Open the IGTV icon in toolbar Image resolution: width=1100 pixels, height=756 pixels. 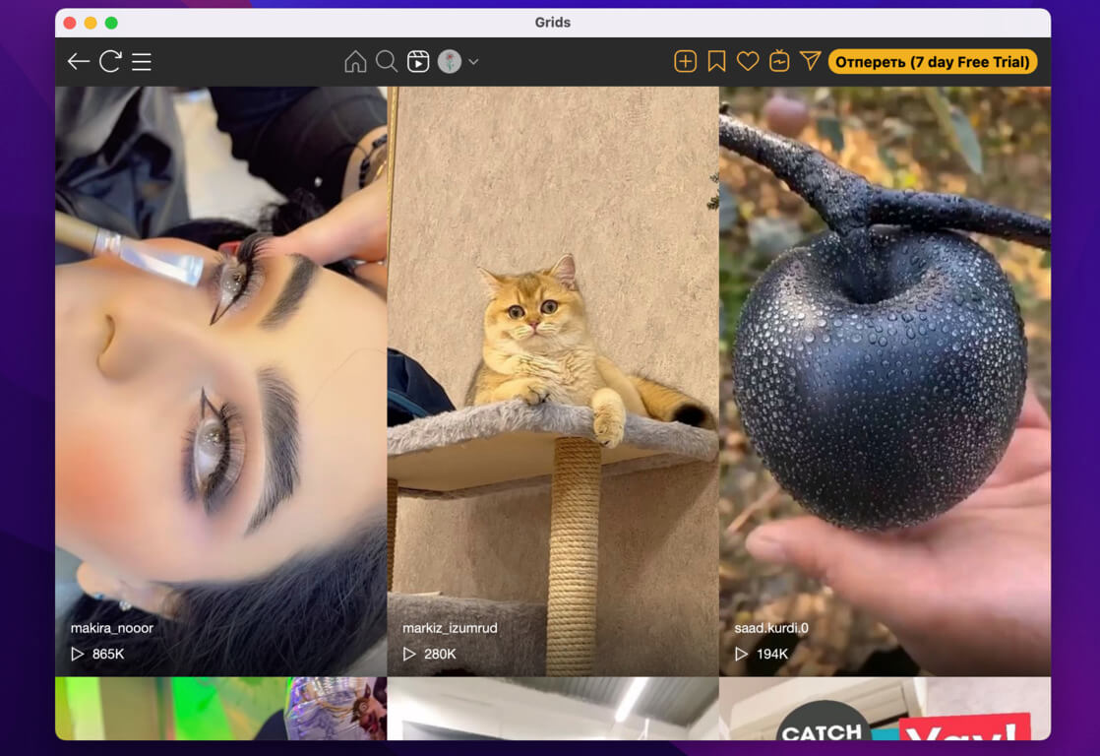tap(779, 62)
